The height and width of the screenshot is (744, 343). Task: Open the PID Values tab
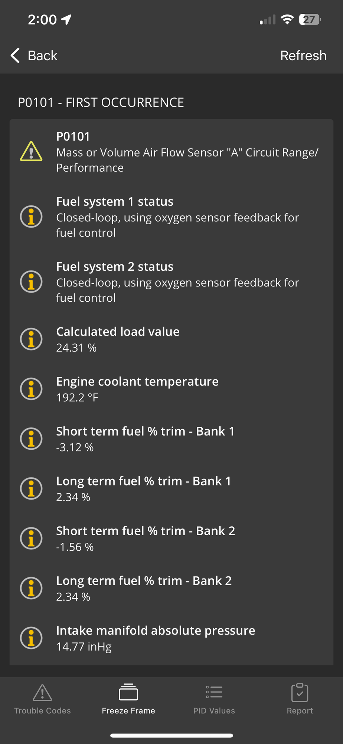pyautogui.click(x=214, y=699)
